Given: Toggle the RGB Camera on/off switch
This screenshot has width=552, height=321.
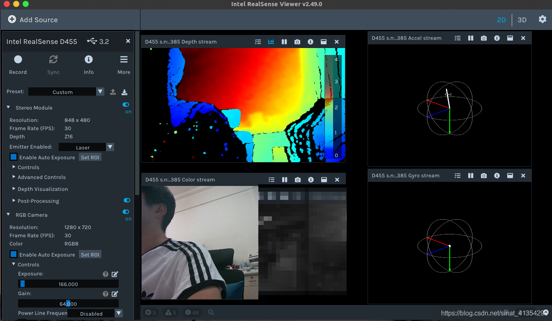Looking at the screenshot, I should (x=126, y=212).
